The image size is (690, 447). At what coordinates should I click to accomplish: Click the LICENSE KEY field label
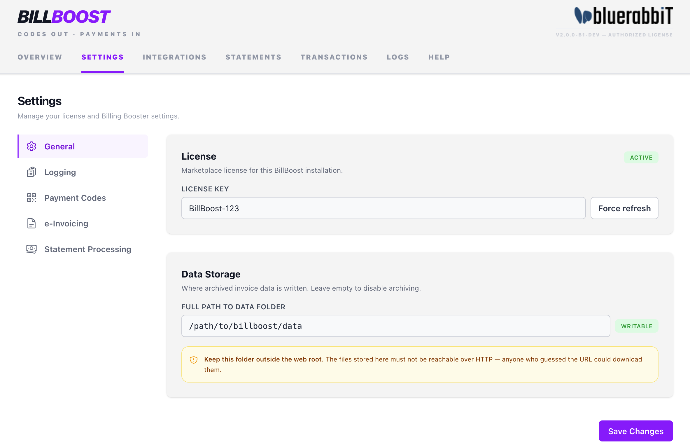[205, 189]
